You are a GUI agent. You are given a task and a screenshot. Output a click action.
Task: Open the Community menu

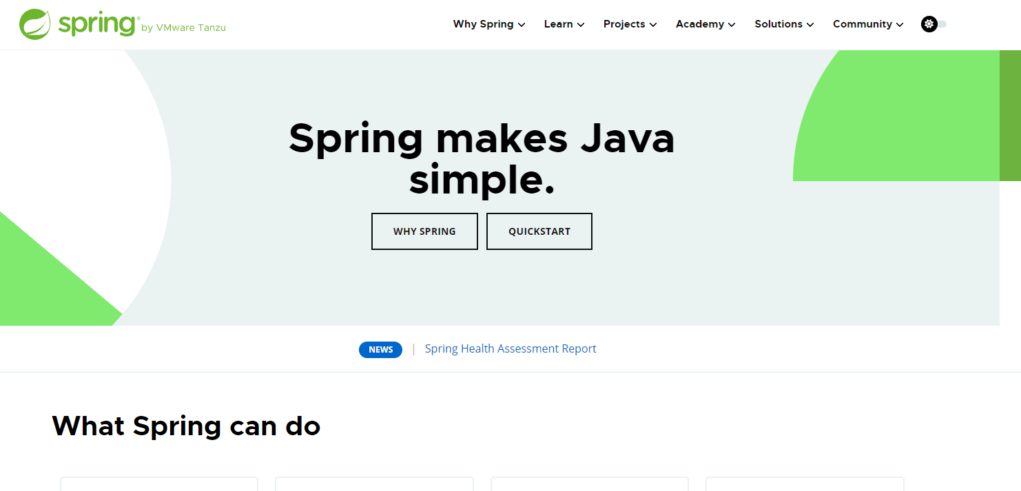tap(868, 24)
